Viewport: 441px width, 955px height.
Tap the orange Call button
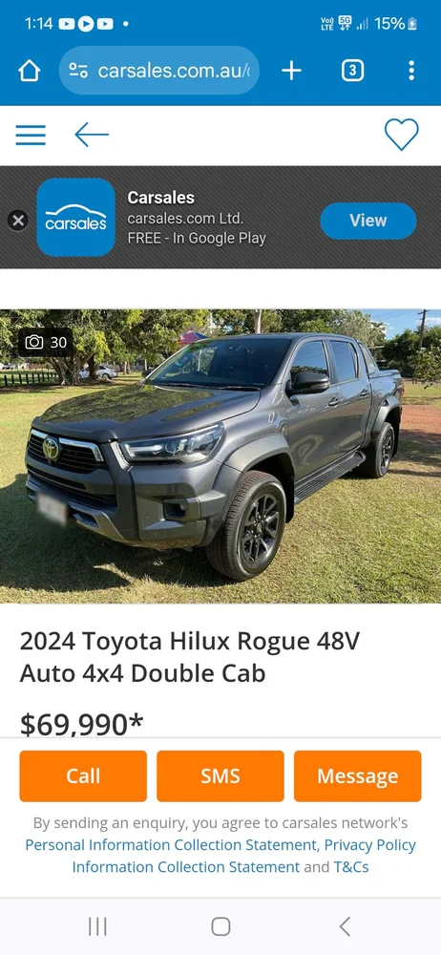(x=83, y=775)
